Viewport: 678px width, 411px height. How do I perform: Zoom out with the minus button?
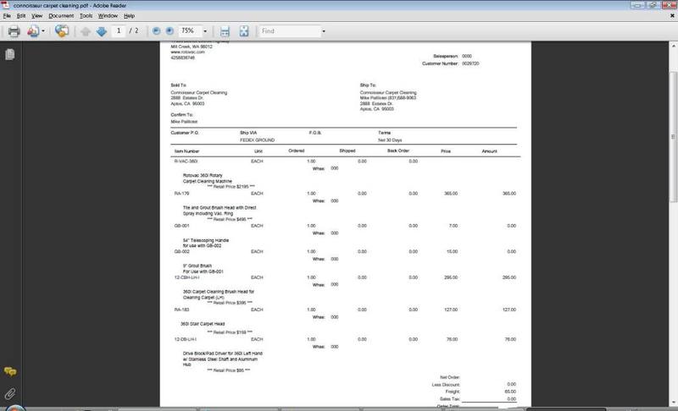[x=157, y=30]
